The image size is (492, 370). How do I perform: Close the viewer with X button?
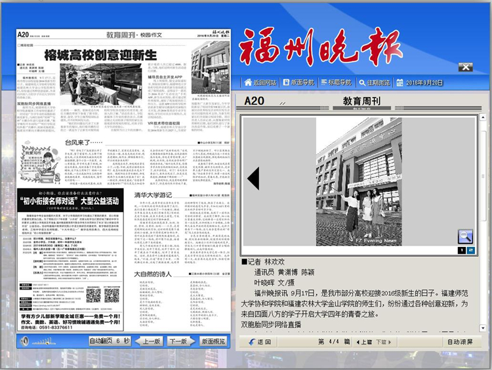pyautogui.click(x=465, y=67)
